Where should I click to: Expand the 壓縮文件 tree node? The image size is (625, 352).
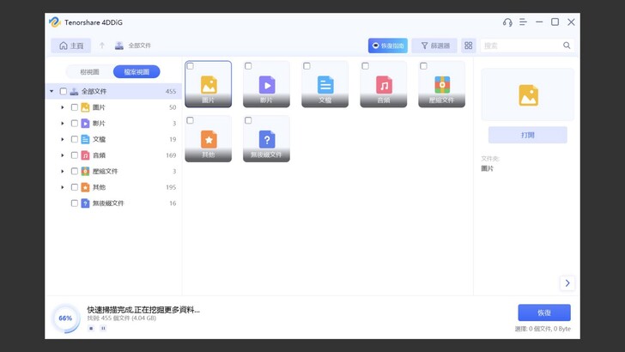pyautogui.click(x=63, y=171)
